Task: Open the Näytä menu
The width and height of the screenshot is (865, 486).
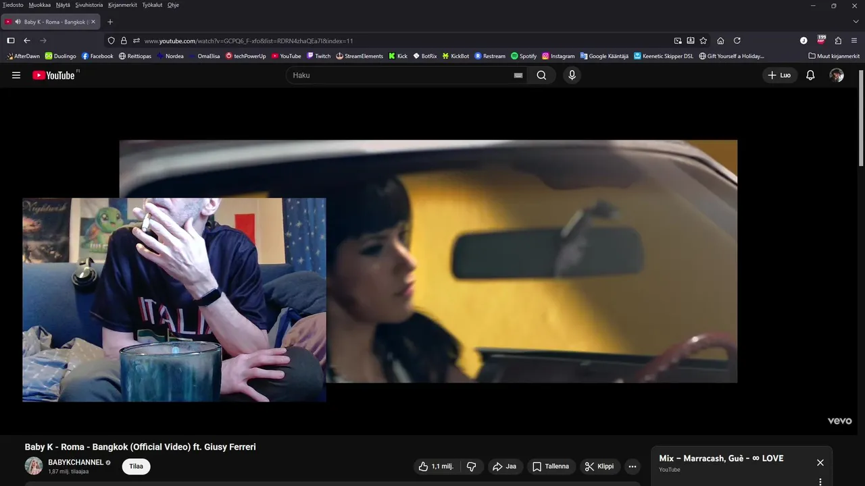Action: 63,5
